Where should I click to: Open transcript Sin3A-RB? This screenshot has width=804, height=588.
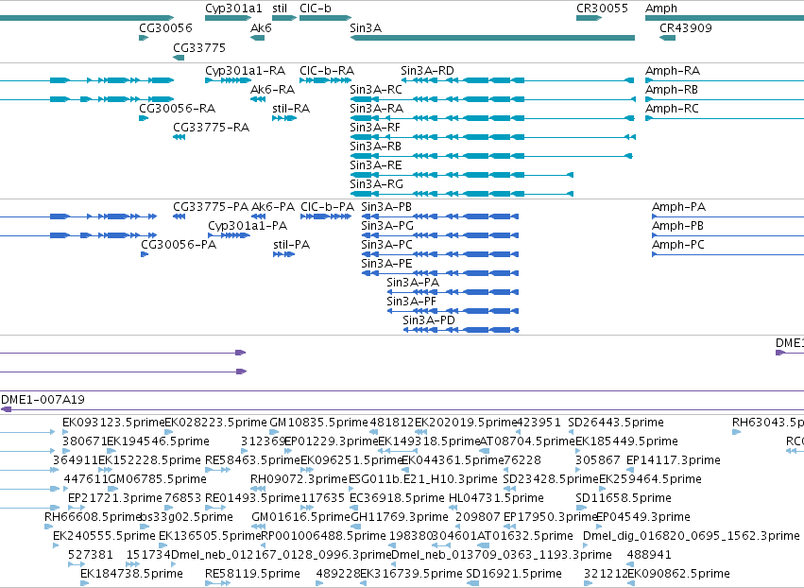coord(491,156)
